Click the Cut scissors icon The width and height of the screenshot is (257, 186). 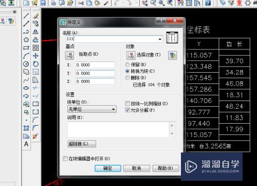[81, 3]
